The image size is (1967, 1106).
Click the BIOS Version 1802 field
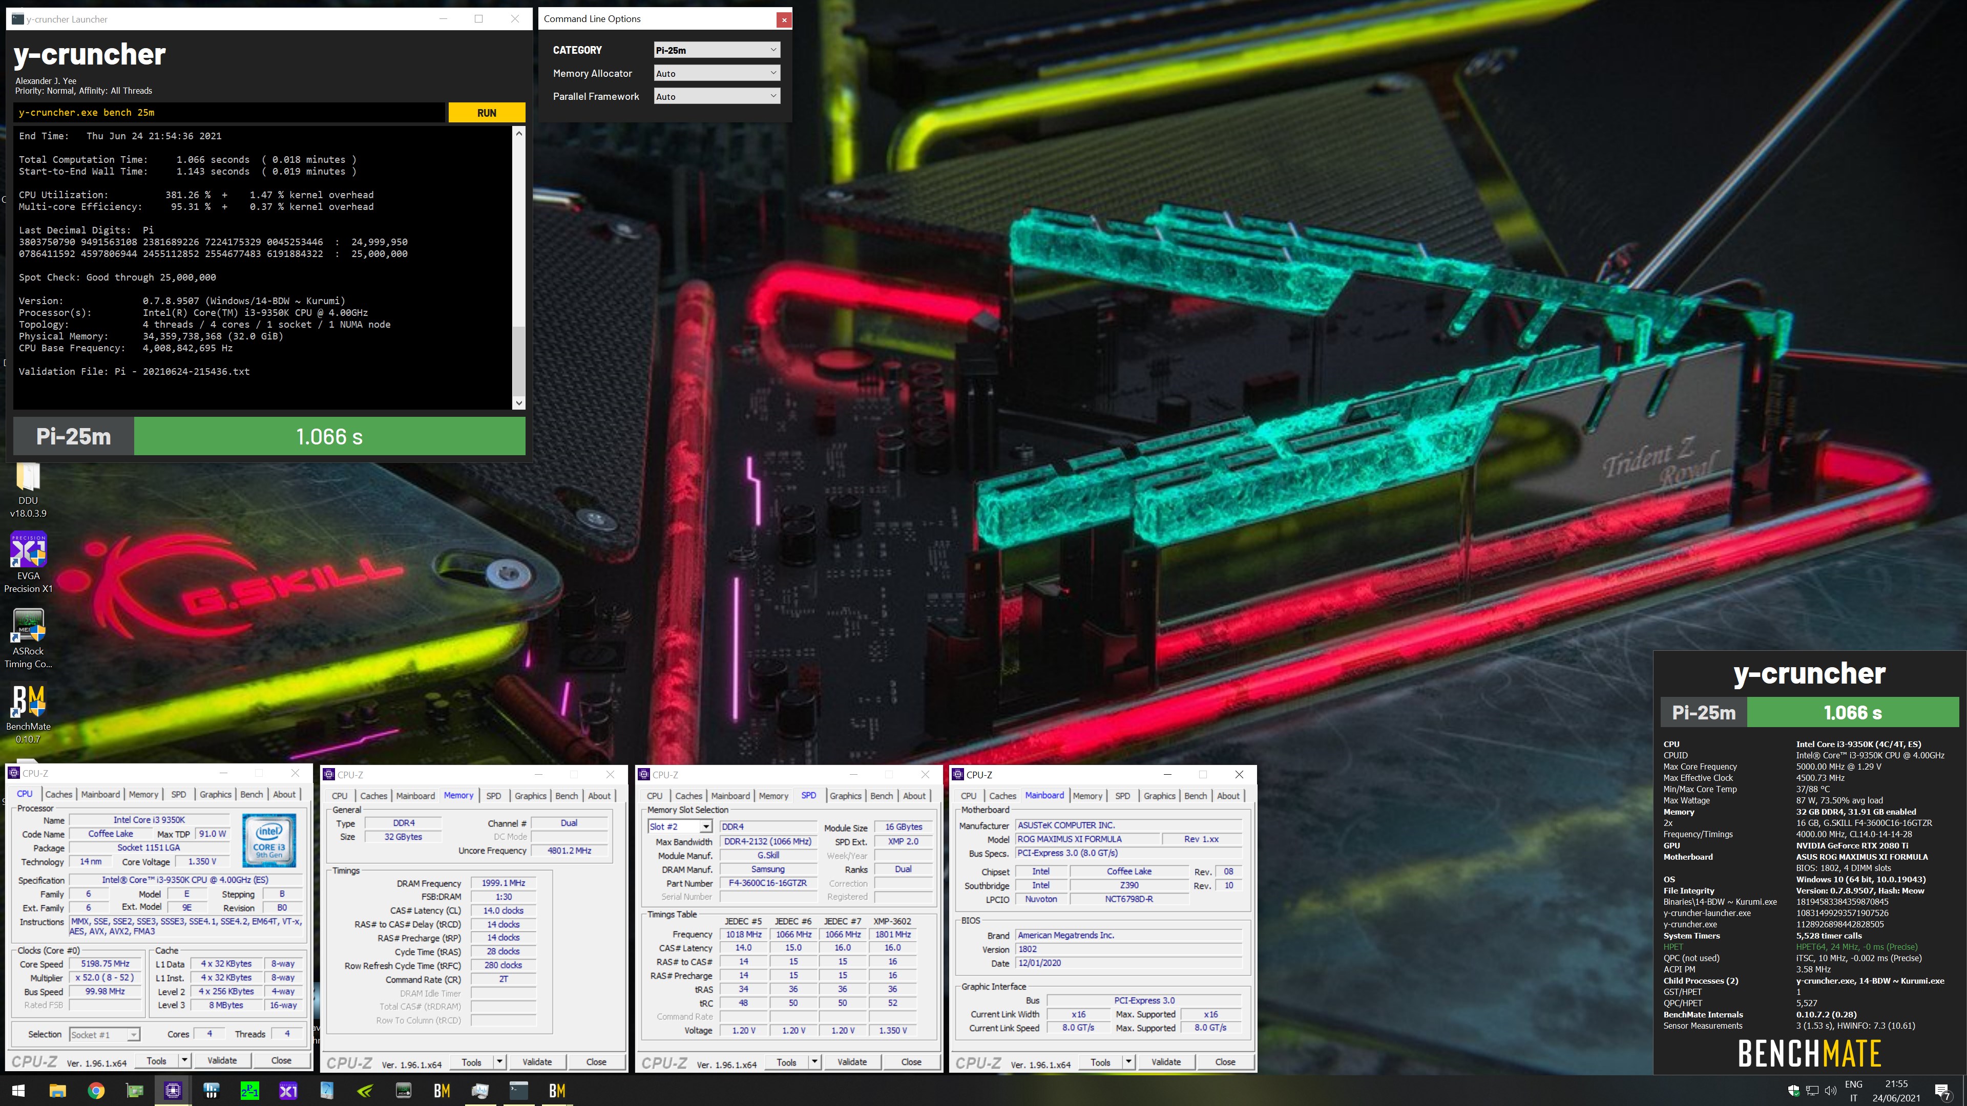click(1128, 949)
